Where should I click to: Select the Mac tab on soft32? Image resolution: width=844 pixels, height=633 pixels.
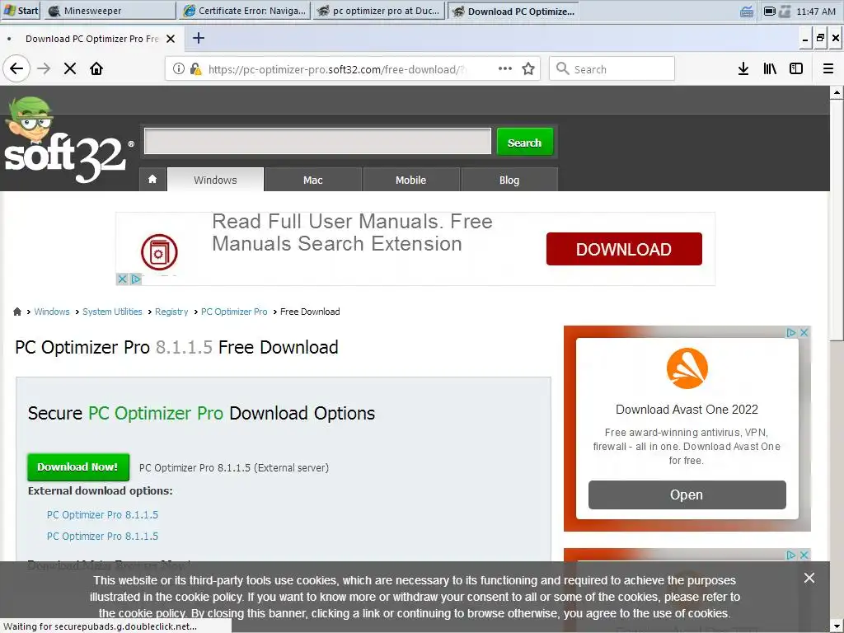(x=312, y=180)
